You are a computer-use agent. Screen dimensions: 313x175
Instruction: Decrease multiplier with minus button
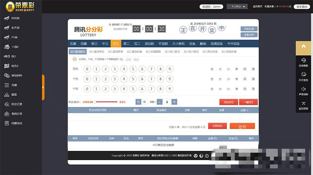pos(160,102)
